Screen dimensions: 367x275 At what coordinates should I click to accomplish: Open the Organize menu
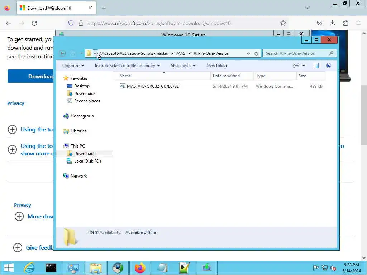[73, 66]
